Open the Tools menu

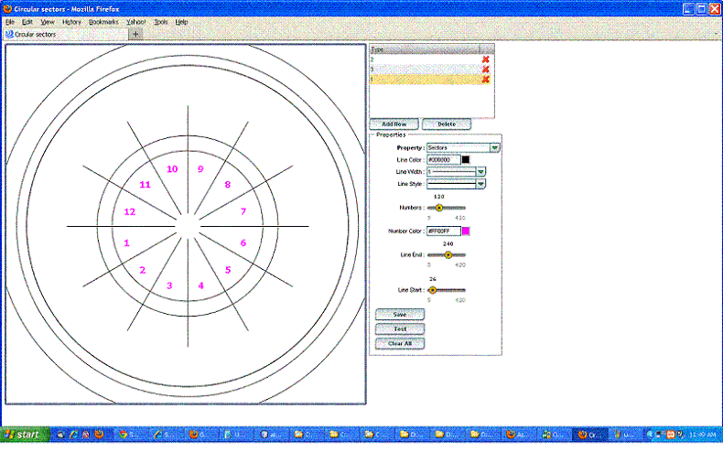coord(161,21)
